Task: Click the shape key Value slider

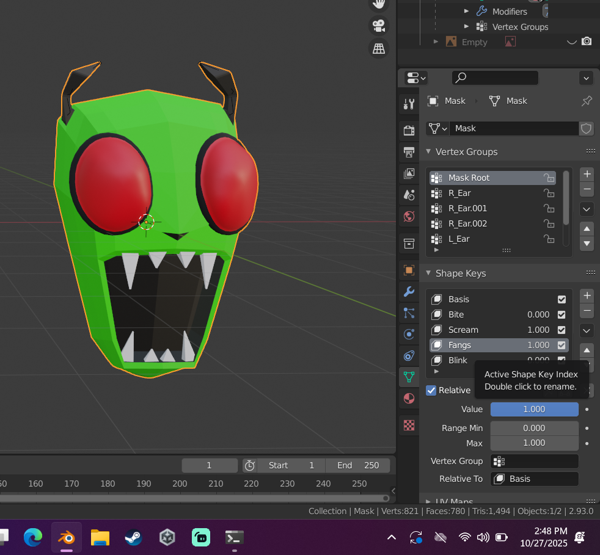Action: 534,409
